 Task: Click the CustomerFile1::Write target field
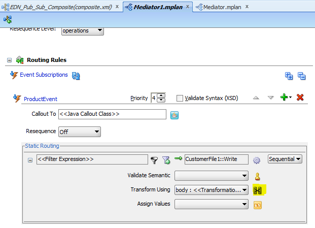coord(217,159)
